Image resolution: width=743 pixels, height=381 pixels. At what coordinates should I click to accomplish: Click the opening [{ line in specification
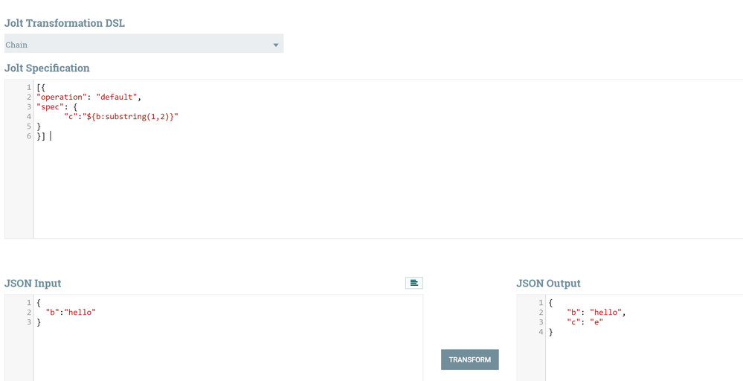click(x=41, y=88)
